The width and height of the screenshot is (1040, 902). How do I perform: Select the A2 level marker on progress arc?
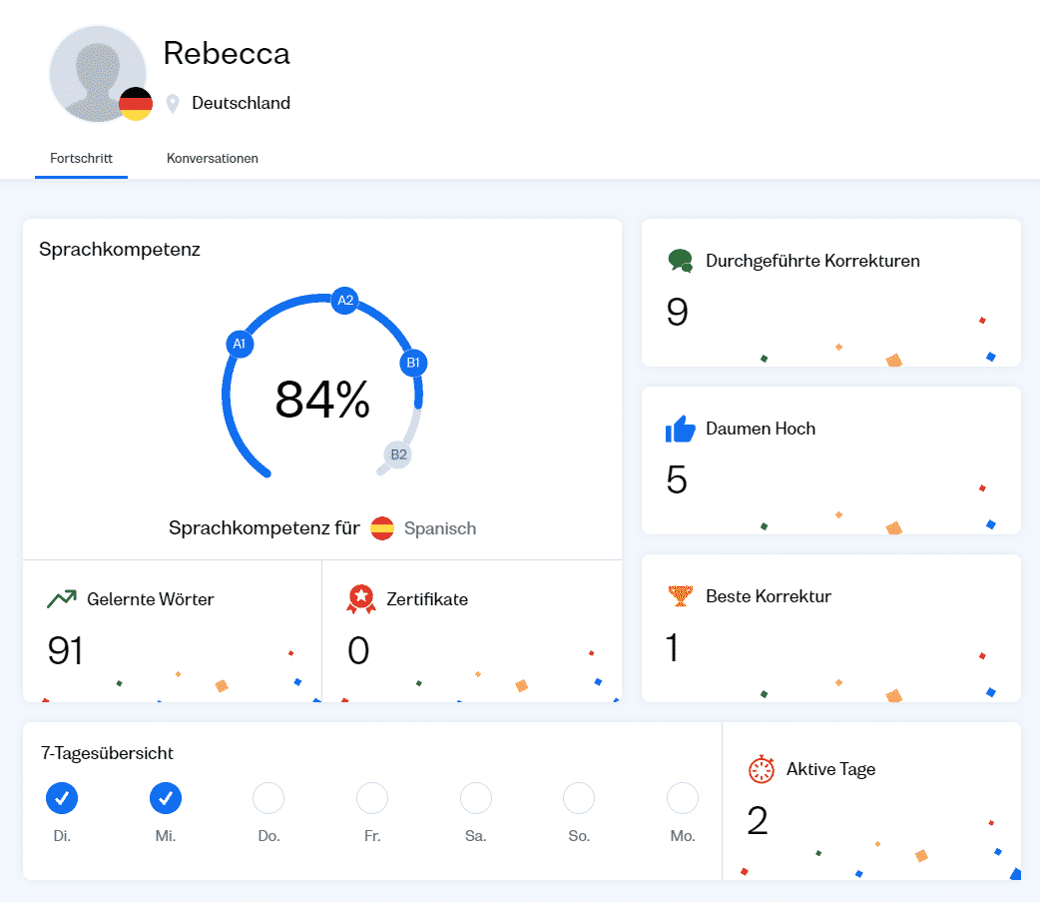click(x=345, y=300)
